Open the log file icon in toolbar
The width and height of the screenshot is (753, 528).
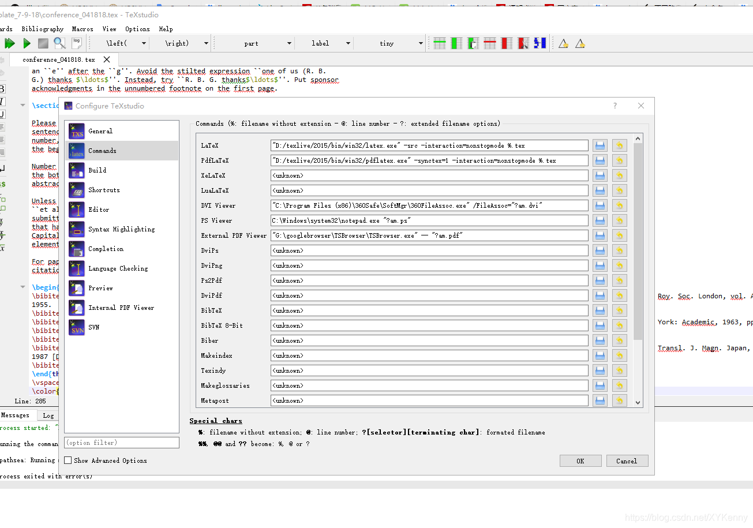point(76,43)
